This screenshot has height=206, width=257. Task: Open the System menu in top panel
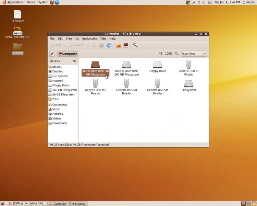point(43,2)
